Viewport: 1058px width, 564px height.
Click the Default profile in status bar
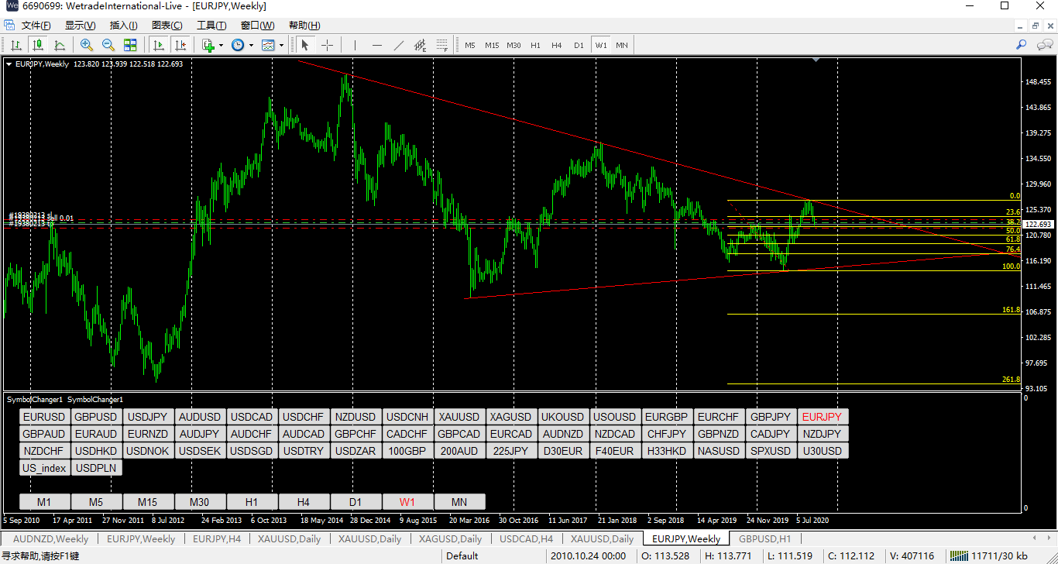click(x=462, y=555)
